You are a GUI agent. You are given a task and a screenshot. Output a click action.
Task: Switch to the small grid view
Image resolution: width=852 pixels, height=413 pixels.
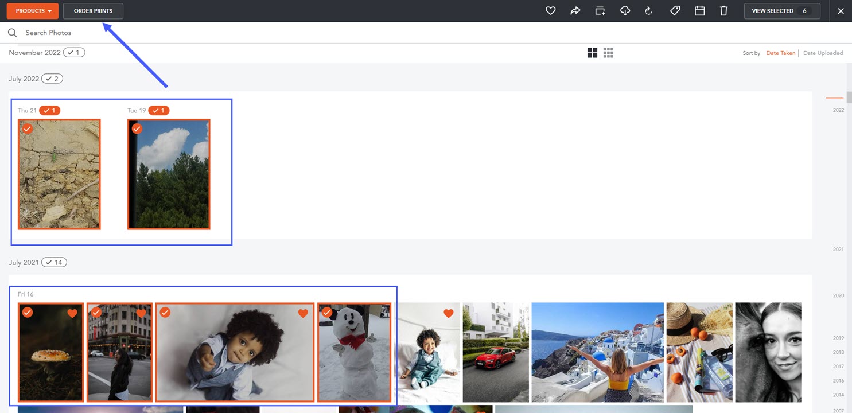608,53
